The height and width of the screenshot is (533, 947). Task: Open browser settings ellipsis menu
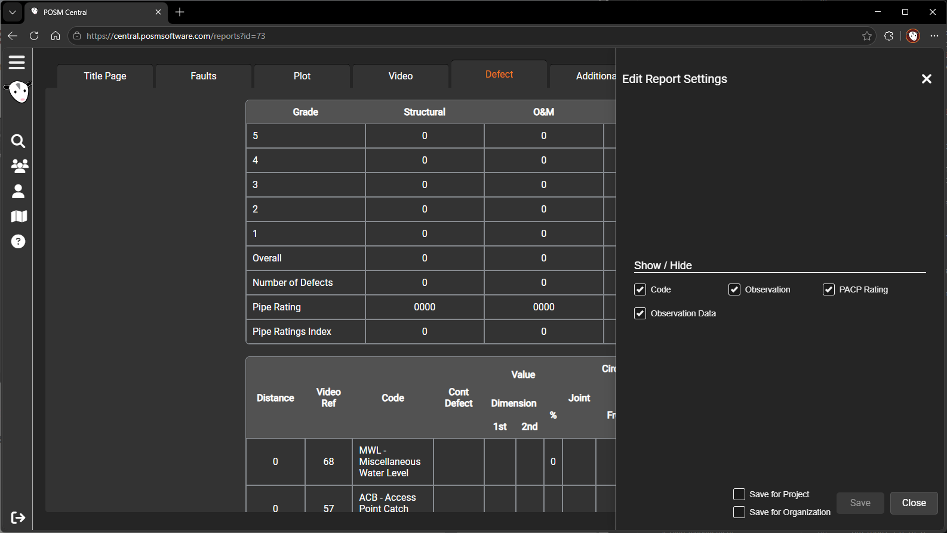tap(934, 36)
